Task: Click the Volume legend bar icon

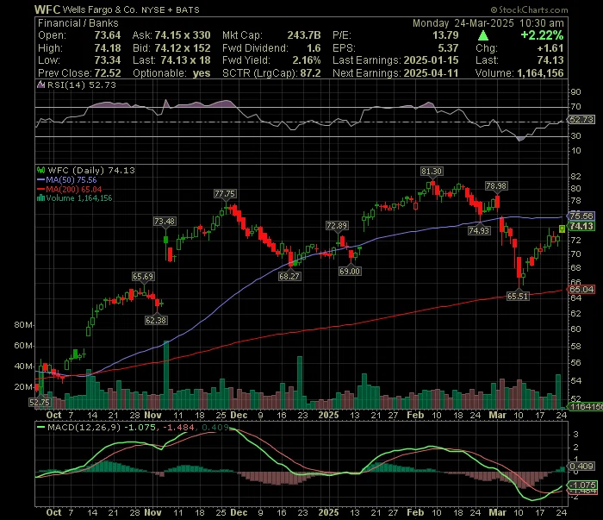Action: (x=40, y=197)
